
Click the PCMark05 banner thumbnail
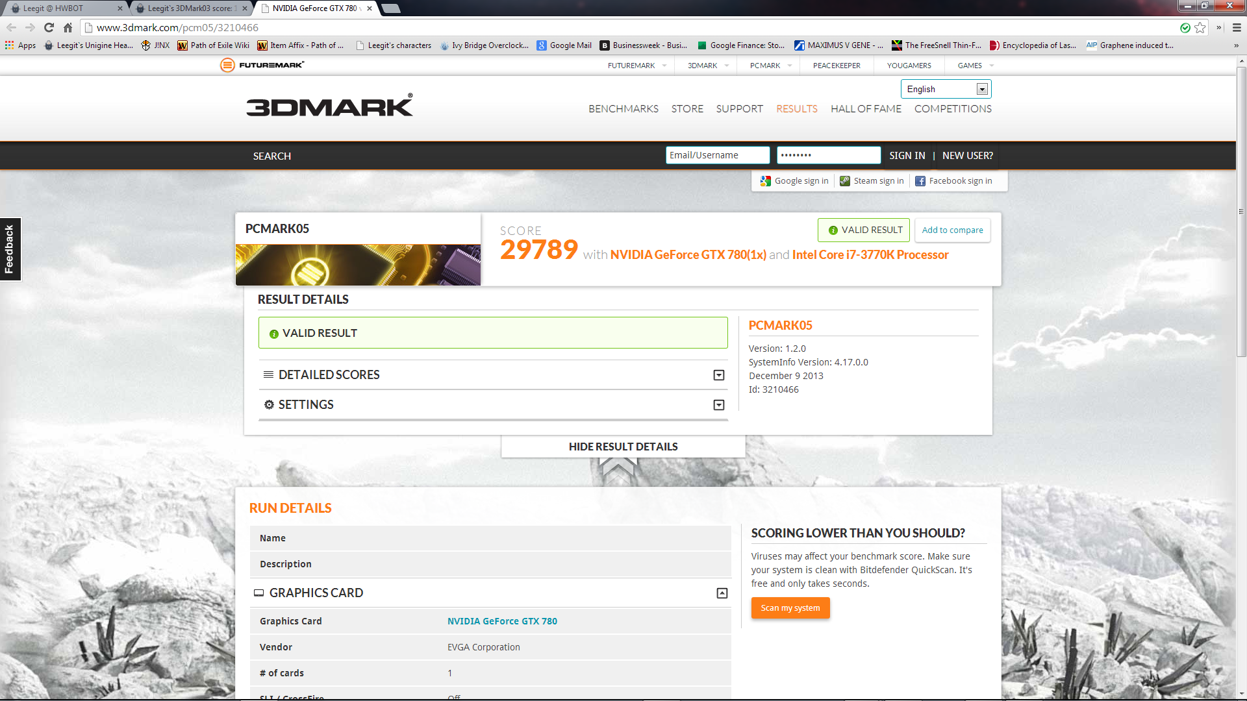[x=358, y=265]
